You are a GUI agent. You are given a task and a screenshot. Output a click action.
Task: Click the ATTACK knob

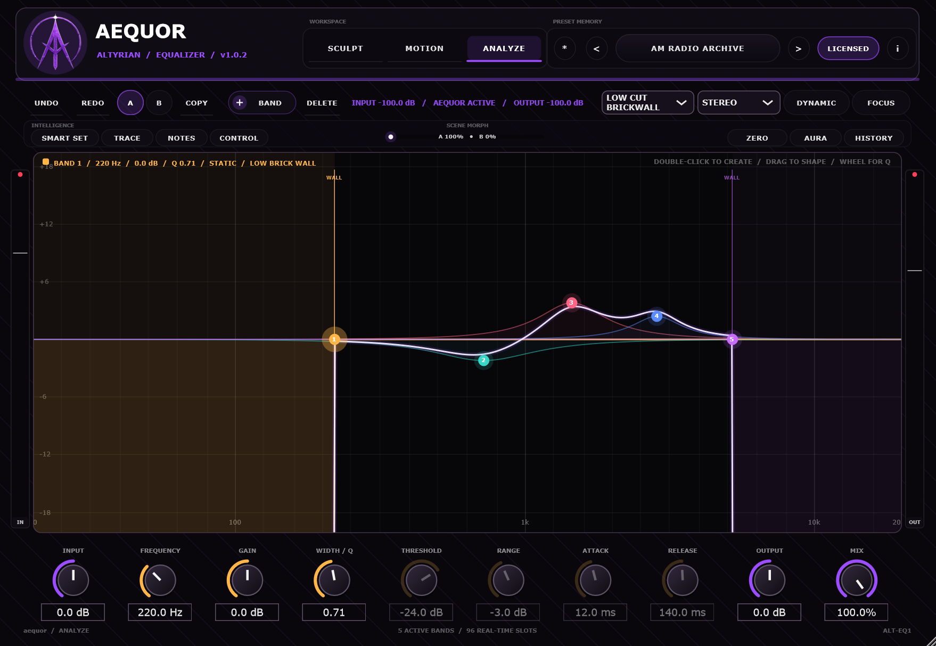595,579
